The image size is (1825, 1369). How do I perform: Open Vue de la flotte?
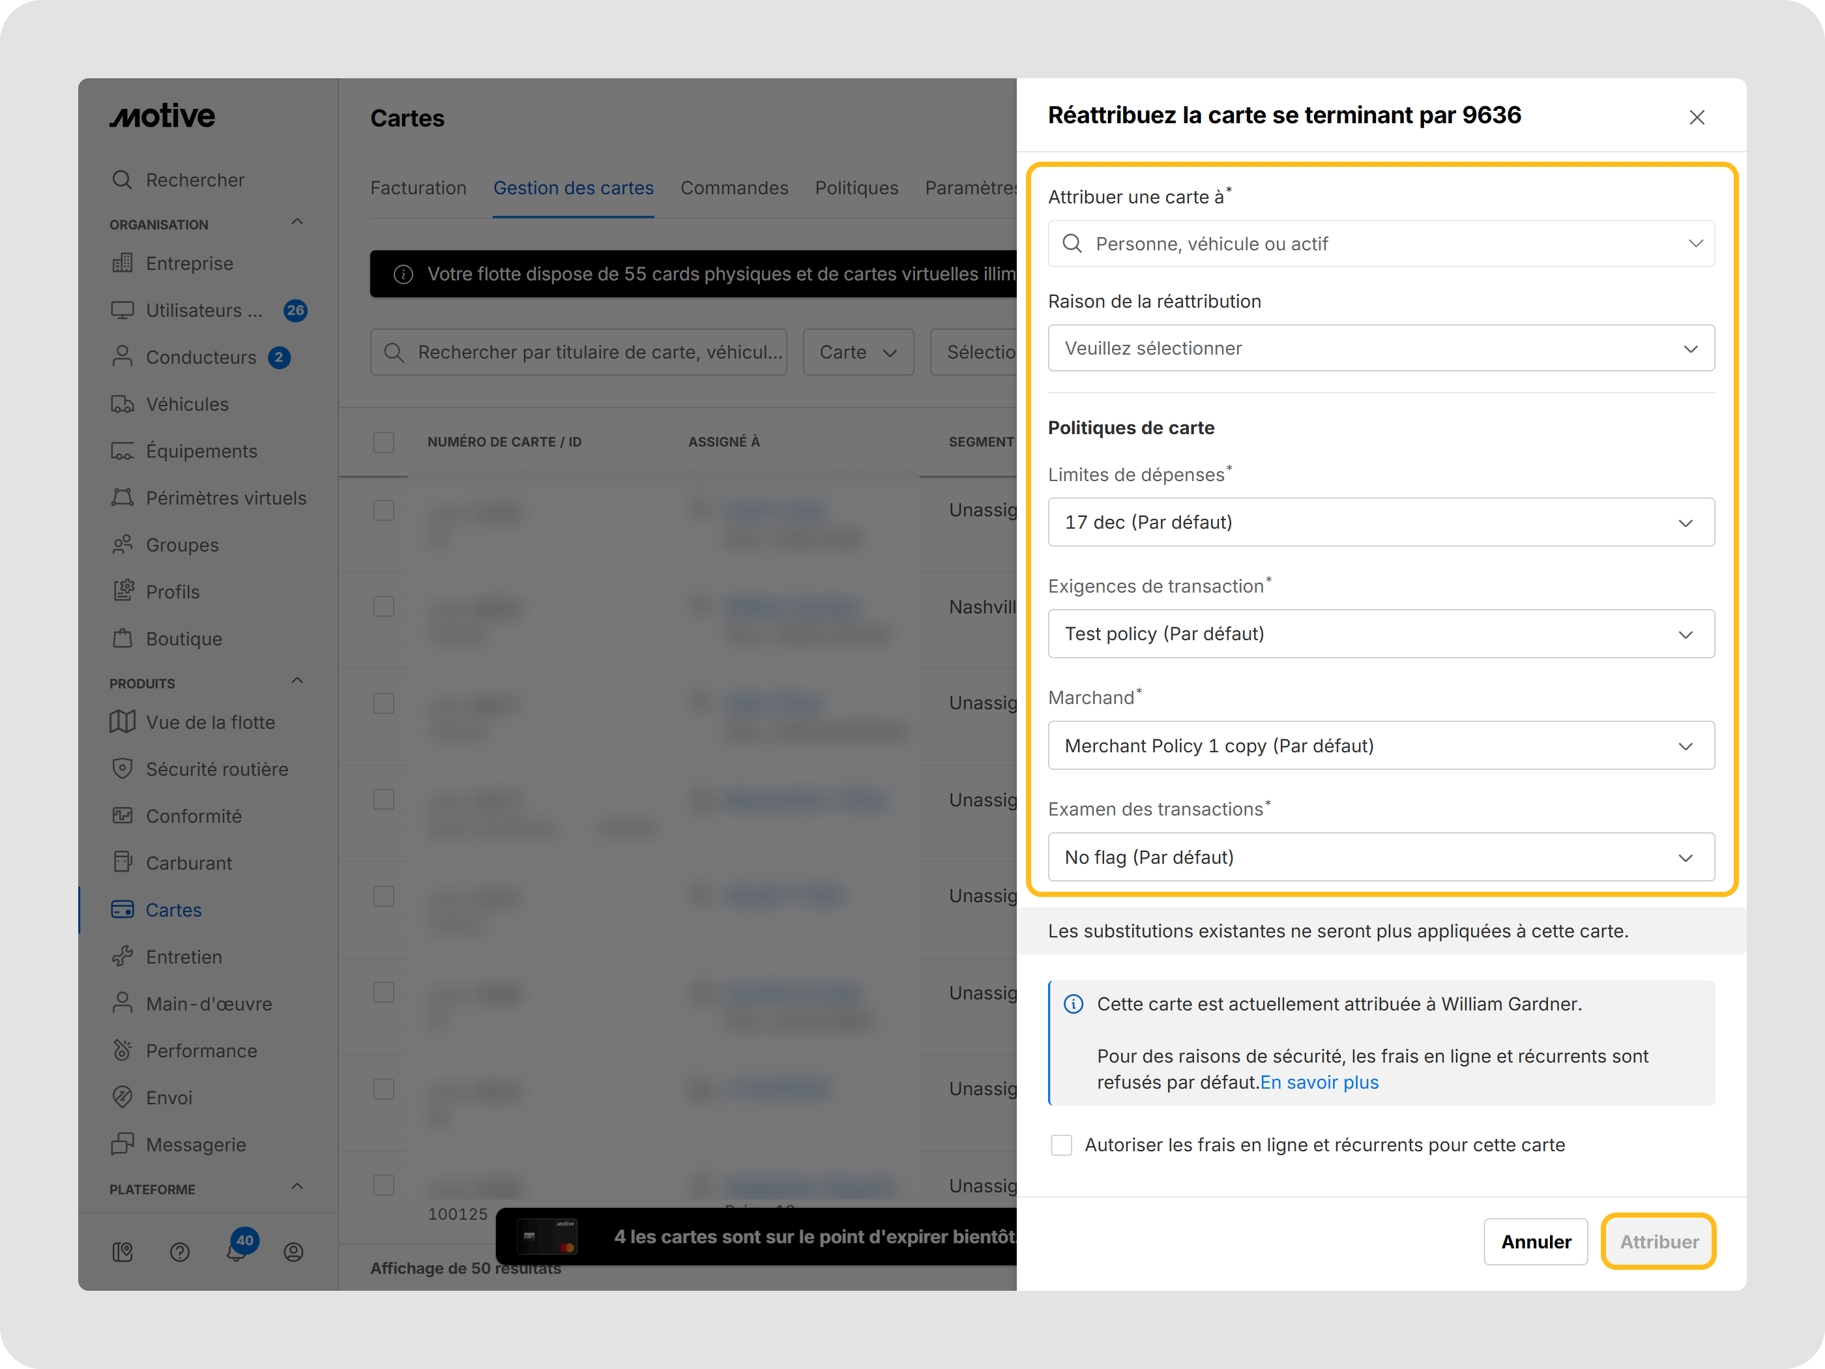193,722
